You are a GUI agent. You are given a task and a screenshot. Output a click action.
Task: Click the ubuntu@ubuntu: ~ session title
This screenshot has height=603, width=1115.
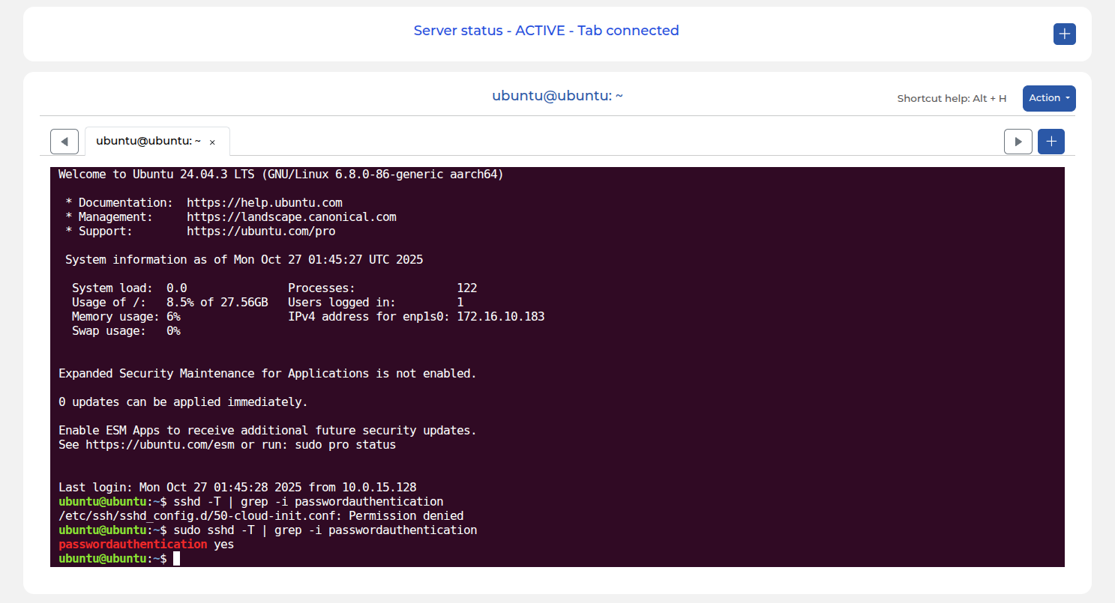click(x=557, y=95)
